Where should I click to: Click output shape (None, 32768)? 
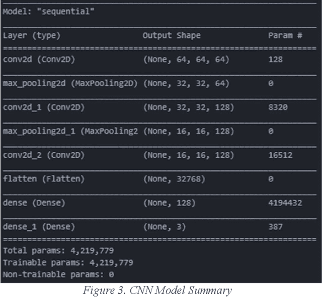[x=174, y=179]
